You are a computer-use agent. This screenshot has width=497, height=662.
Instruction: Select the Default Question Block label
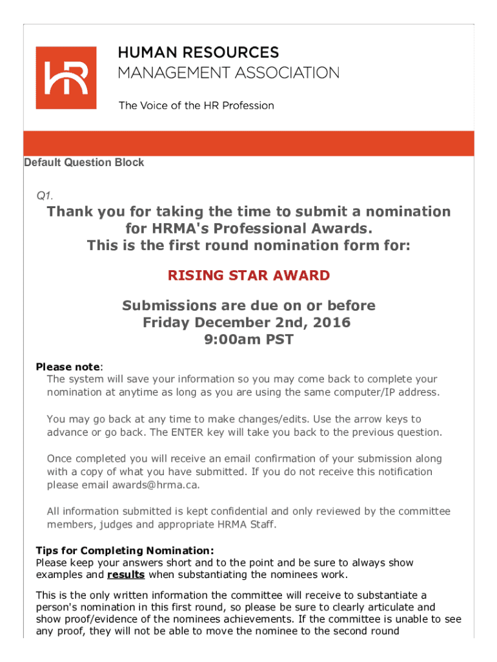coord(84,162)
